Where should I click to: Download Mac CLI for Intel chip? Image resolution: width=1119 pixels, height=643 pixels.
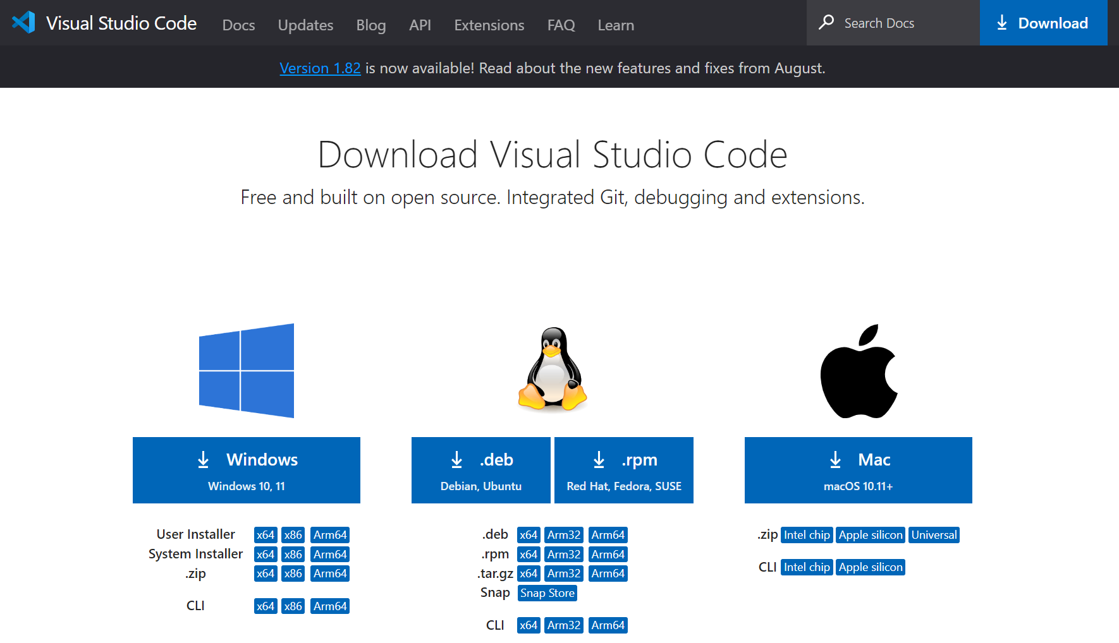(x=807, y=567)
